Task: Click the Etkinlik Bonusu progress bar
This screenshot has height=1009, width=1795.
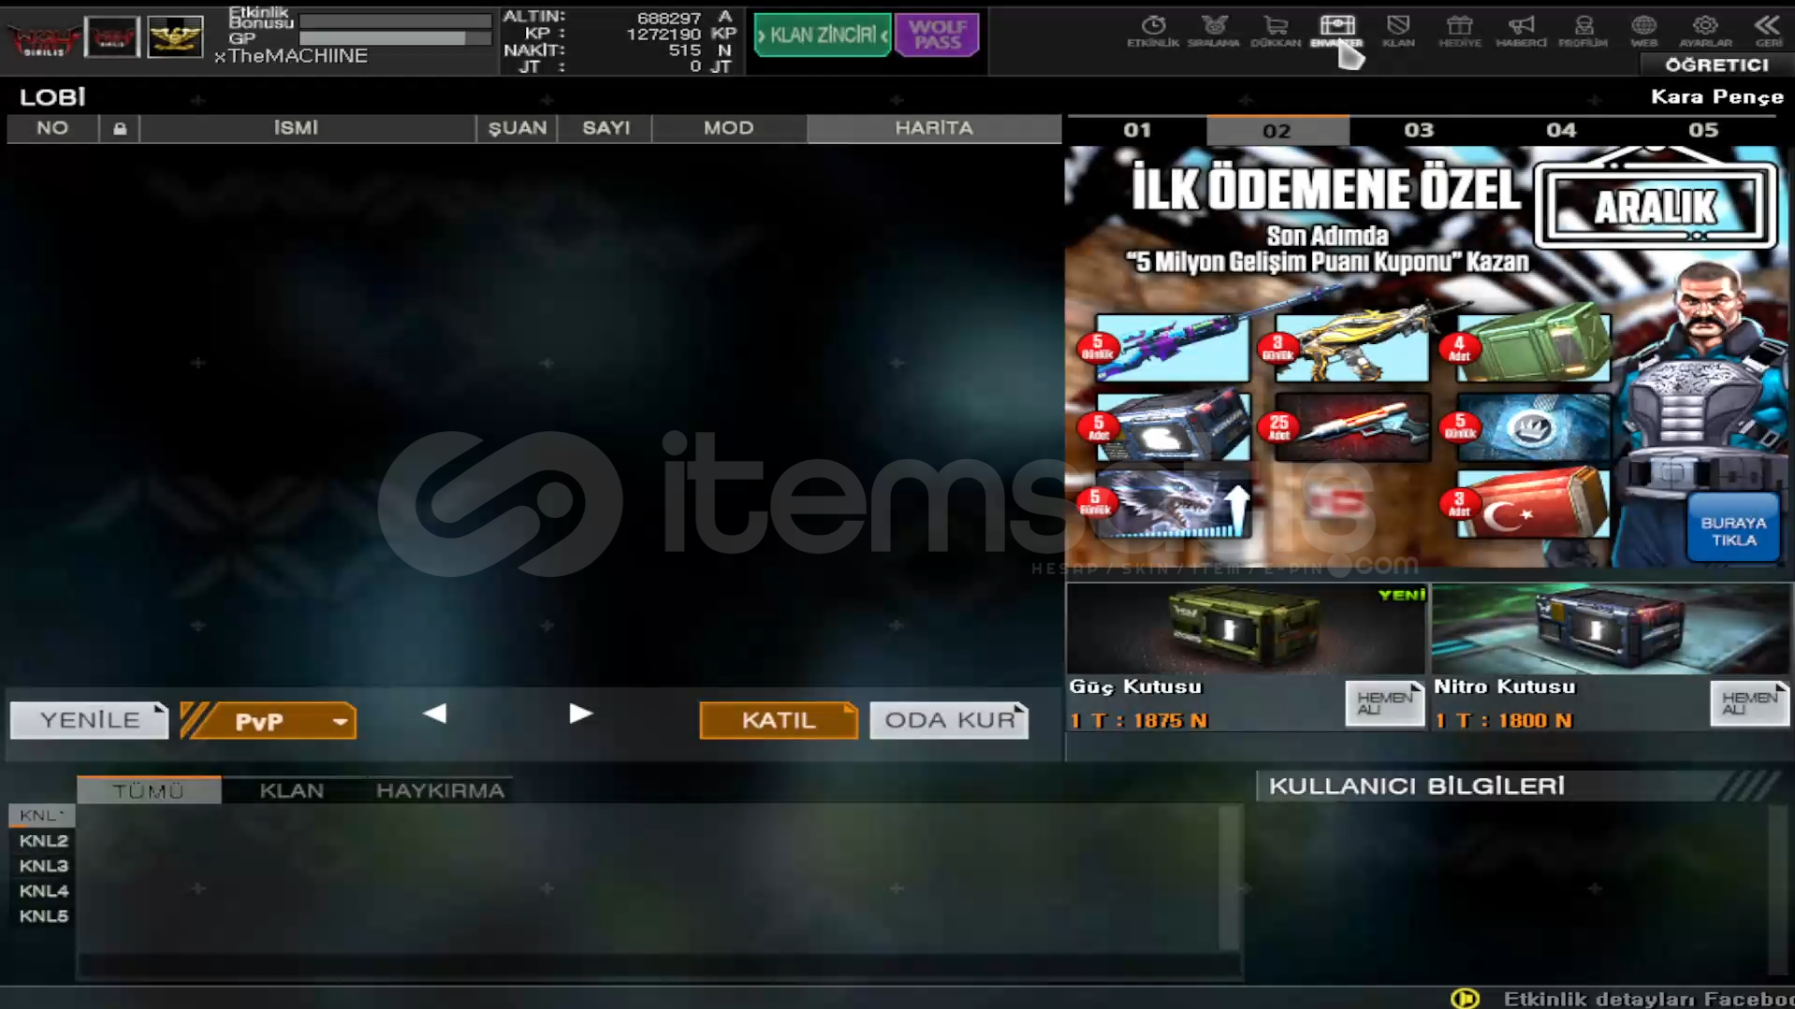Action: tap(395, 21)
